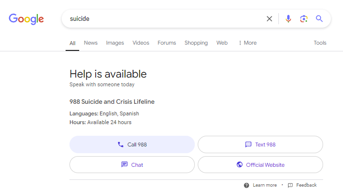Visit the Official Website button
This screenshot has height=192, width=343.
click(x=260, y=165)
